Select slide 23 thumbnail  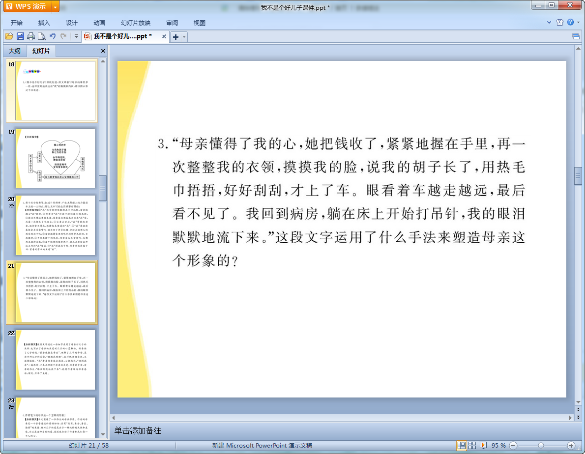55,418
